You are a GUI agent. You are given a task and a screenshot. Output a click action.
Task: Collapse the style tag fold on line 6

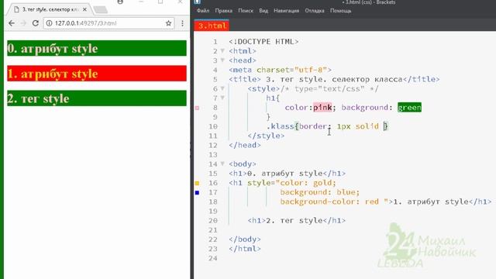(222, 88)
